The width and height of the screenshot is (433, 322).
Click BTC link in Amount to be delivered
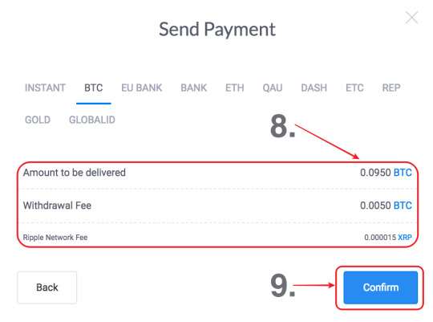click(x=403, y=173)
